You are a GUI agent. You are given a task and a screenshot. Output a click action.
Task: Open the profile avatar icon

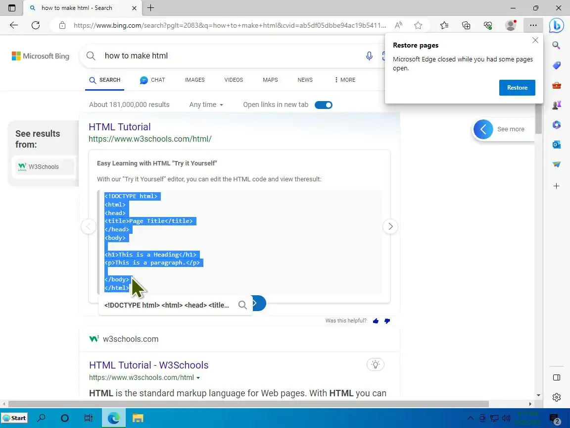pos(511,25)
